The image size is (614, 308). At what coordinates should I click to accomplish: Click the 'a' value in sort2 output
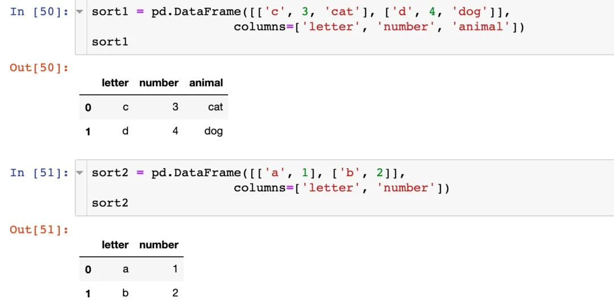point(126,269)
